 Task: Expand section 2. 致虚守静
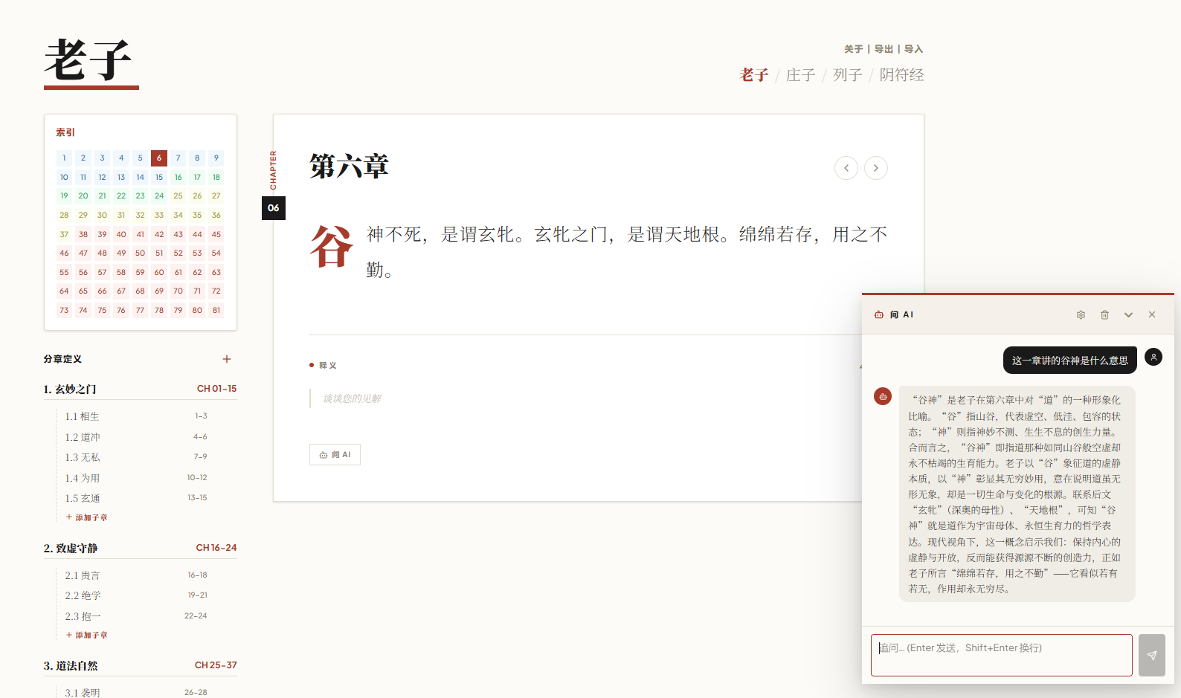point(71,548)
